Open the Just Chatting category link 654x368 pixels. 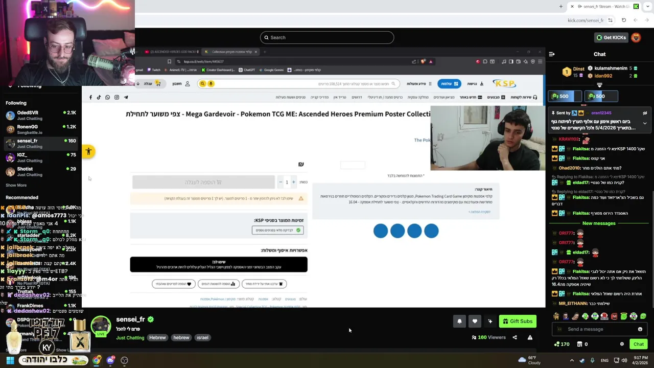(130, 337)
